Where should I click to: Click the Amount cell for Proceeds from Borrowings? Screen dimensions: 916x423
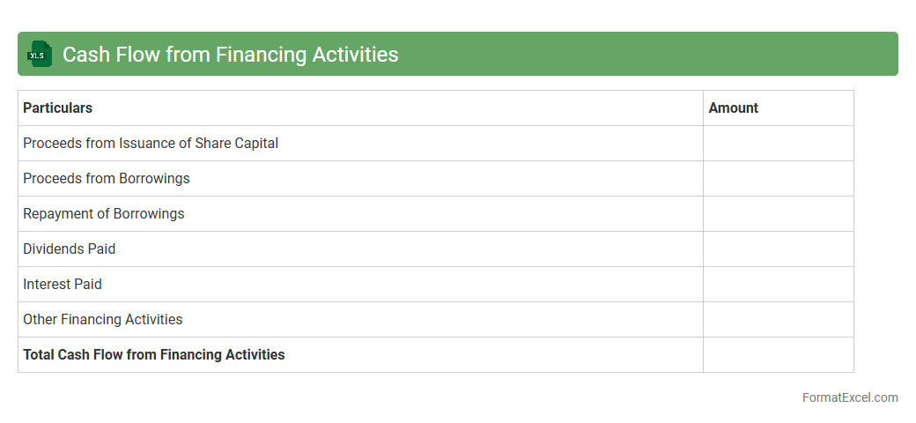point(778,178)
